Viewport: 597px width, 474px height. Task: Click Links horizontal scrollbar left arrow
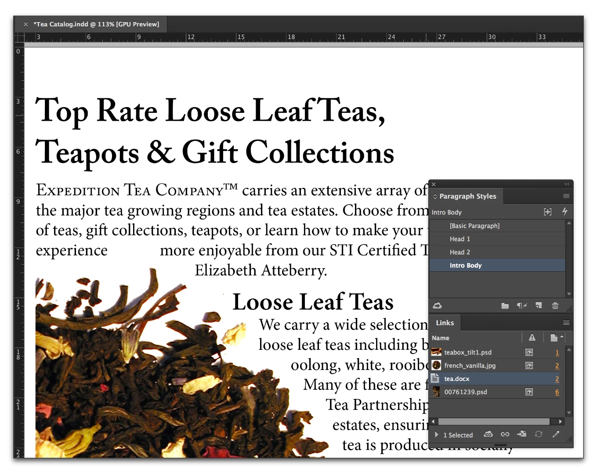pyautogui.click(x=433, y=421)
